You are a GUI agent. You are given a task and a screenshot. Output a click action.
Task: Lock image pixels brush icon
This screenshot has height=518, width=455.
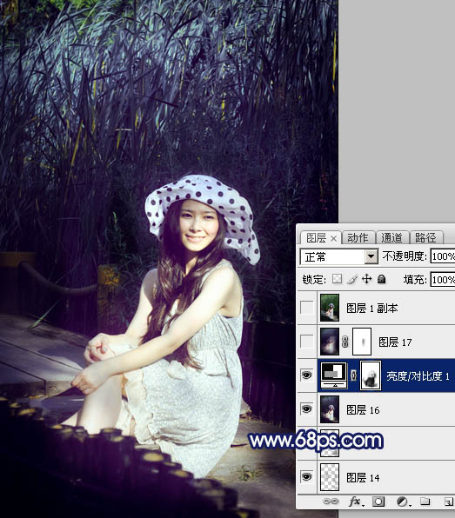click(351, 279)
